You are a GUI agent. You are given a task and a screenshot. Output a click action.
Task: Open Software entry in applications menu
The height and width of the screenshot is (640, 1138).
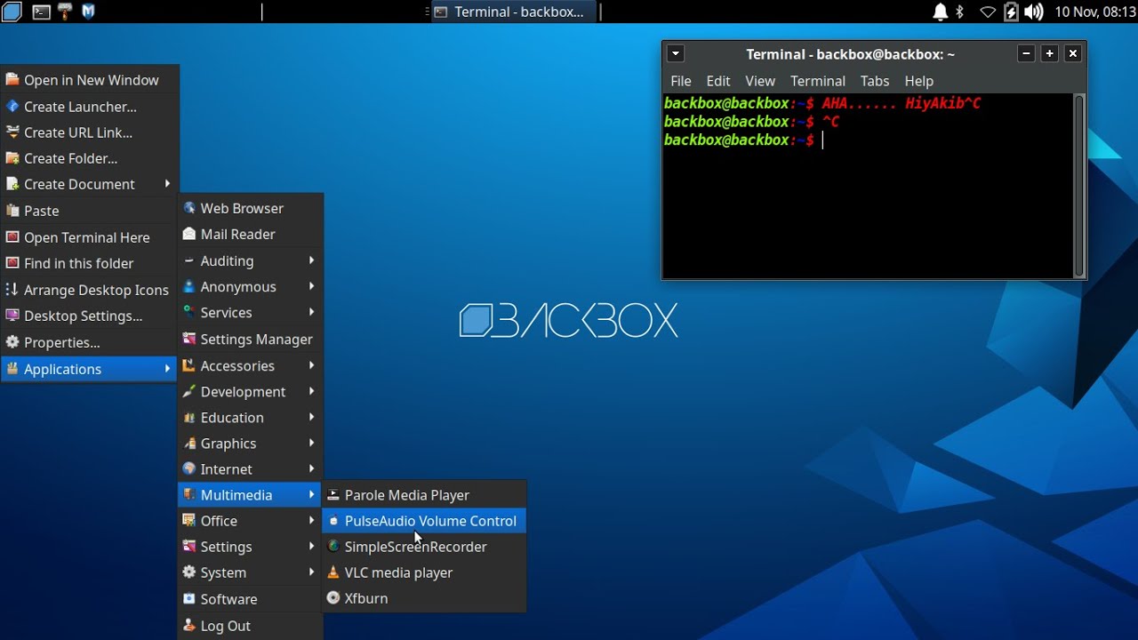(251, 599)
